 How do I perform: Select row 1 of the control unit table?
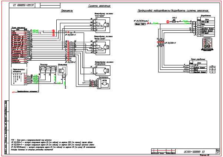(198, 65)
